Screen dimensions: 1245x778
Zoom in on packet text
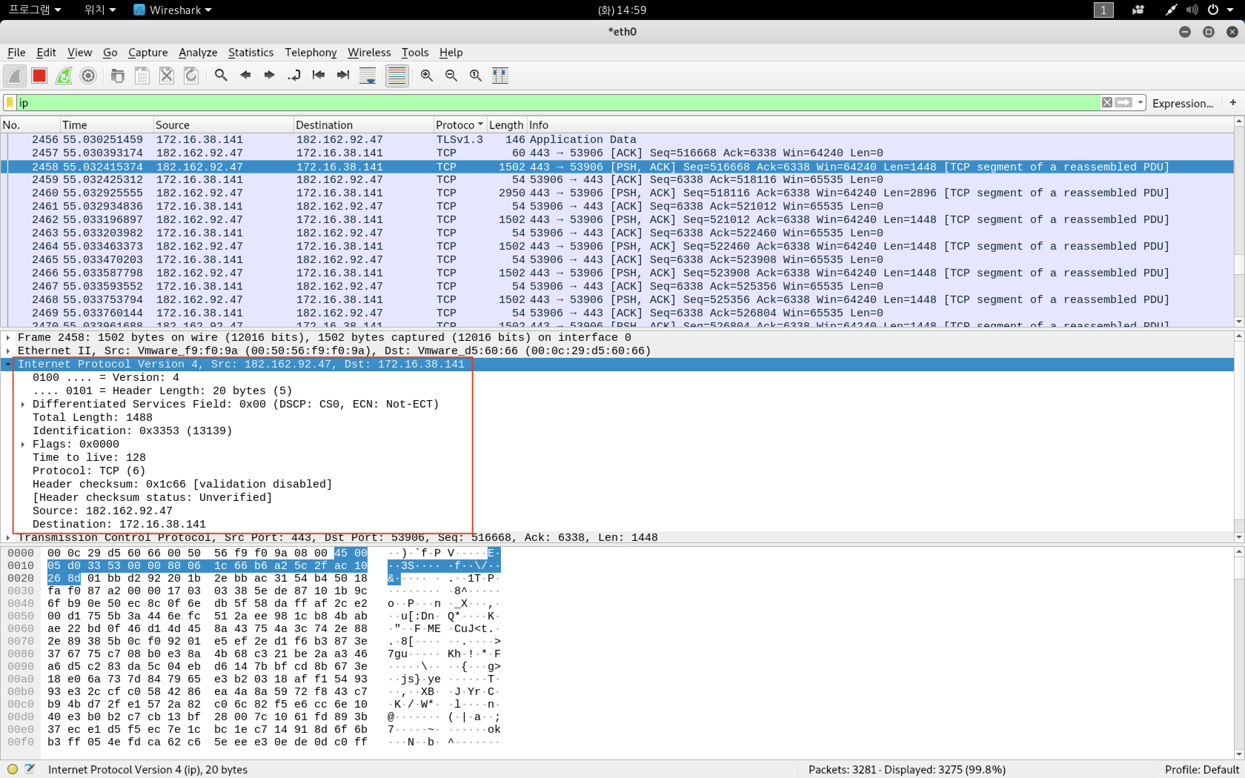(426, 76)
